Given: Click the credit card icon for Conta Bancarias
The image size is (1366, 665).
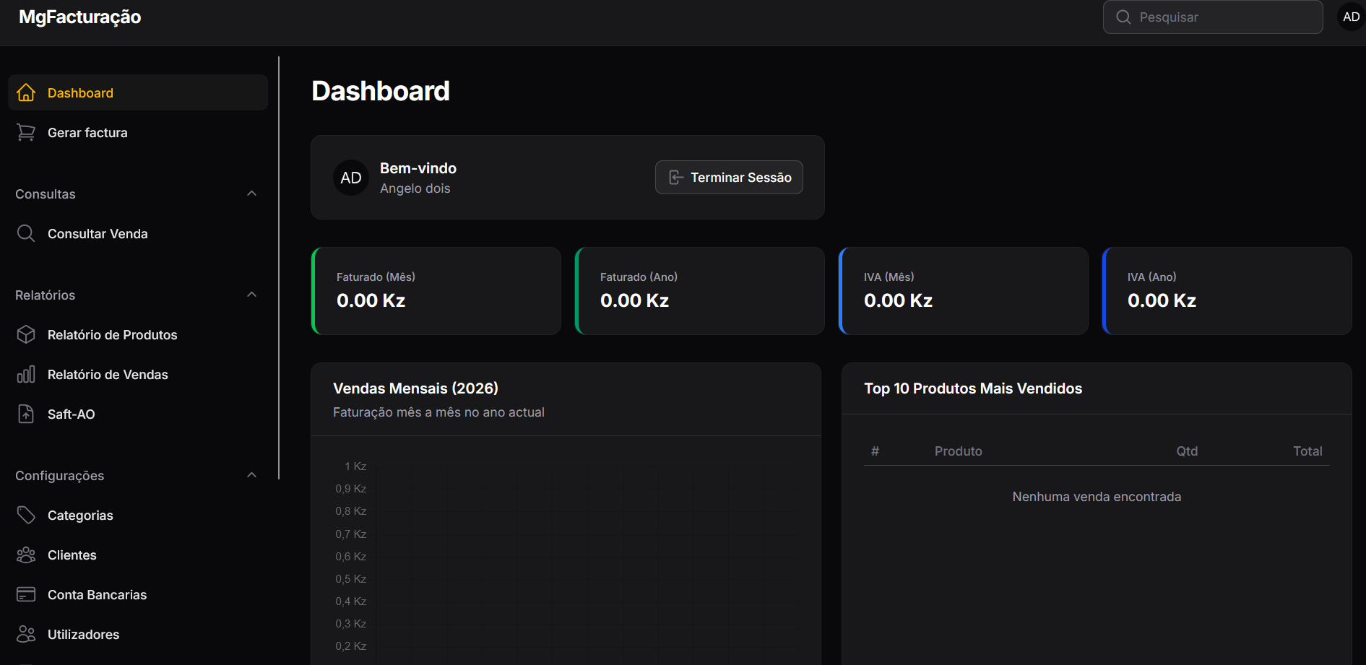Looking at the screenshot, I should click(x=26, y=594).
